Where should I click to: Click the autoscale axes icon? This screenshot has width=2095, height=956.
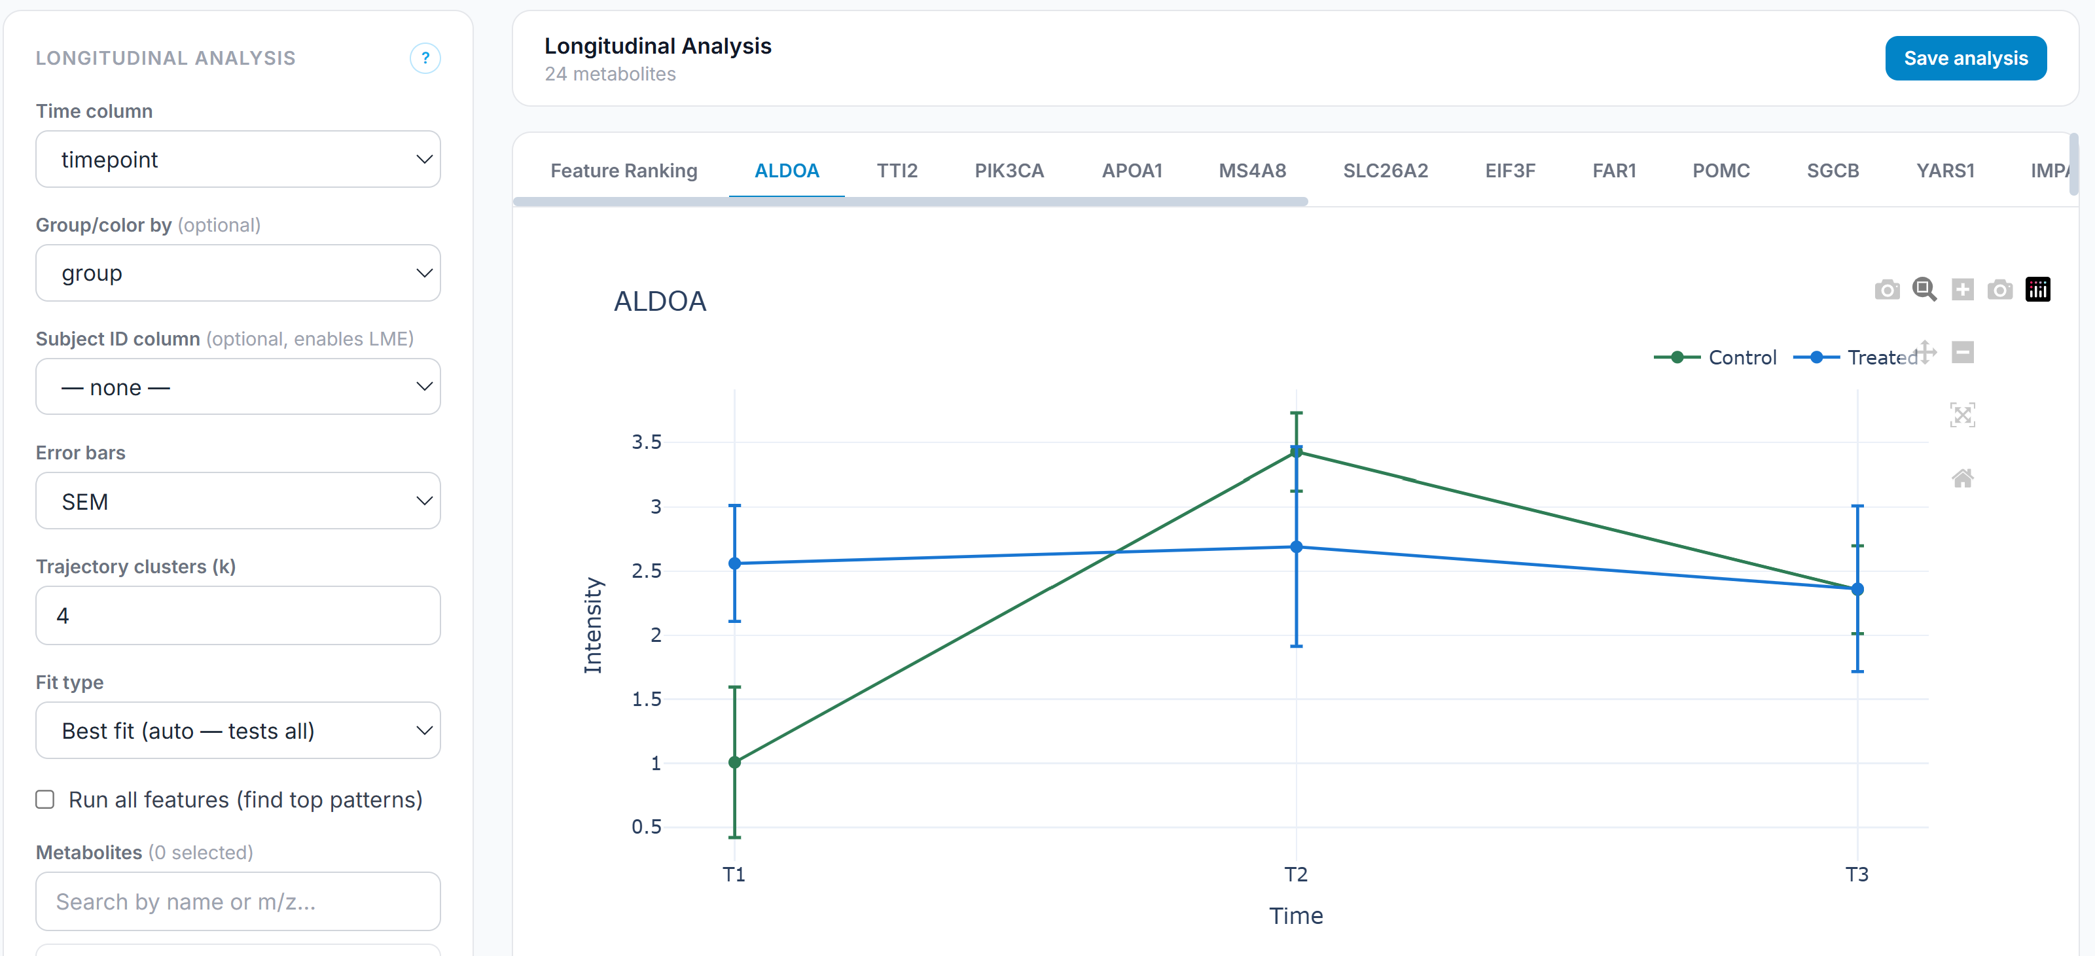(x=1961, y=416)
